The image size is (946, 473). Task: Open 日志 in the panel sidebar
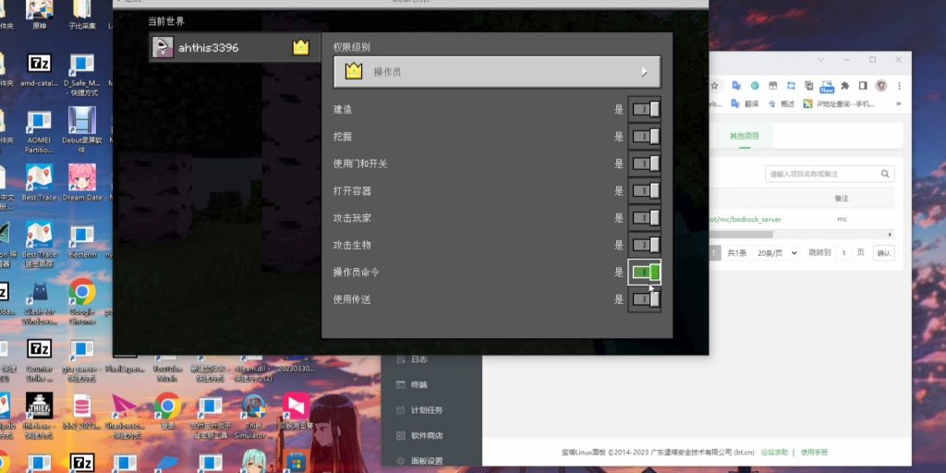pyautogui.click(x=418, y=359)
